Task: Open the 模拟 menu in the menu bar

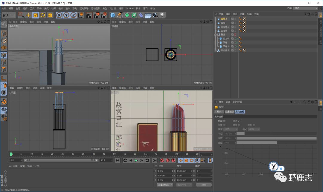Action: 61,8
